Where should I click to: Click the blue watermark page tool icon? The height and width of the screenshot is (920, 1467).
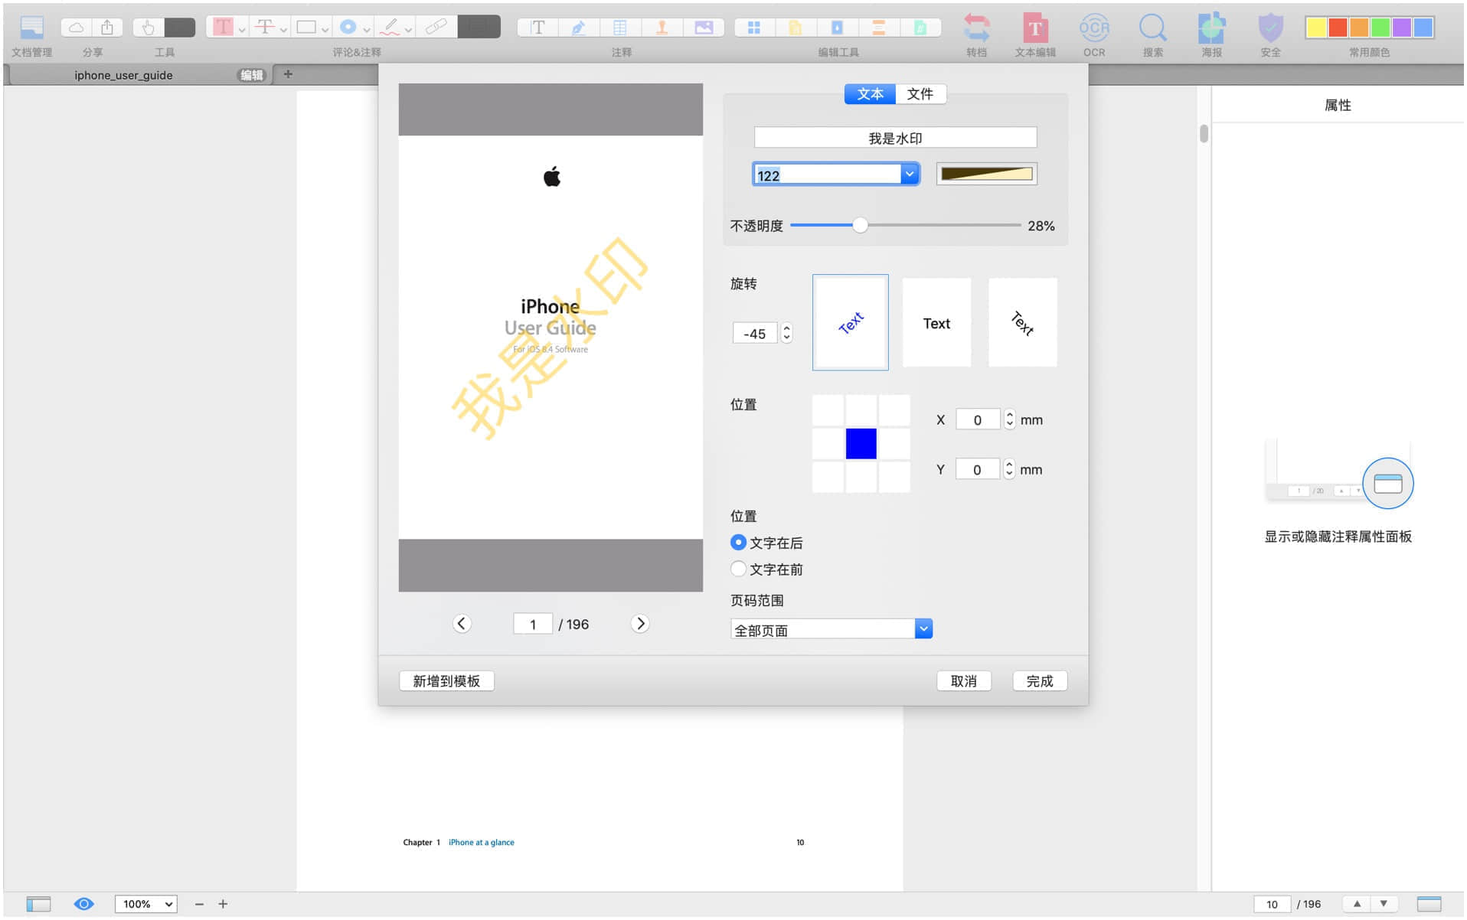point(837,28)
